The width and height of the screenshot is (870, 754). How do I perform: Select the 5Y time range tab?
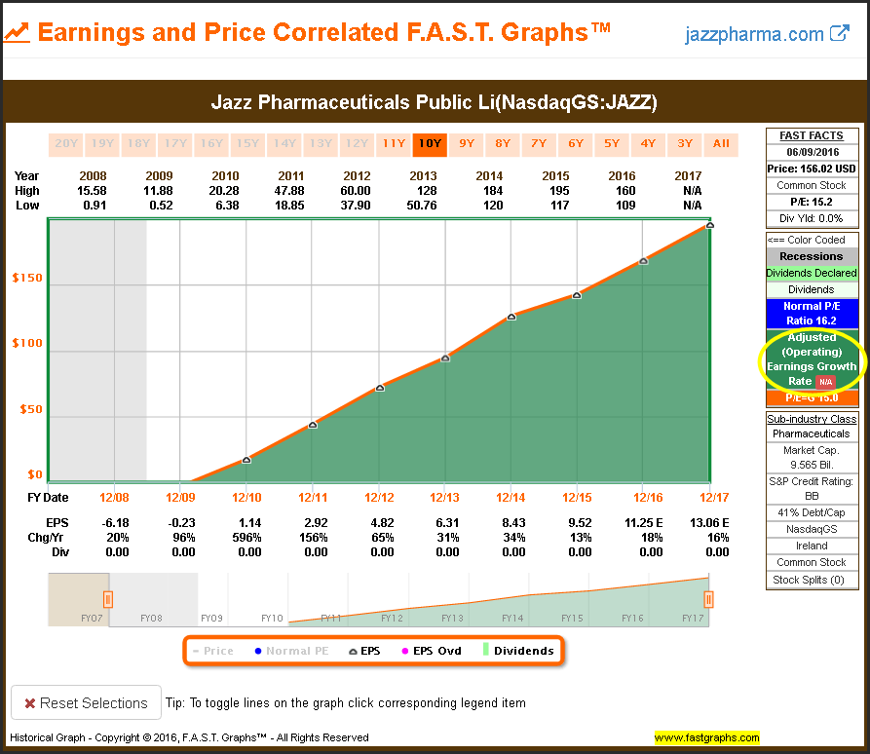(612, 144)
